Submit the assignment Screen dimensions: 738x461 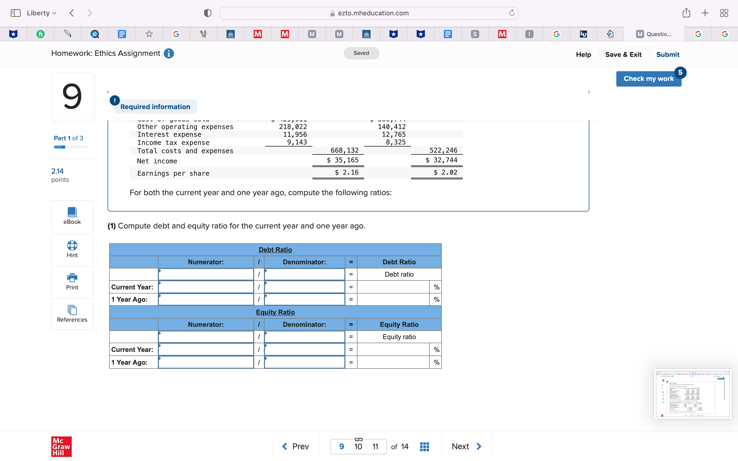point(668,54)
